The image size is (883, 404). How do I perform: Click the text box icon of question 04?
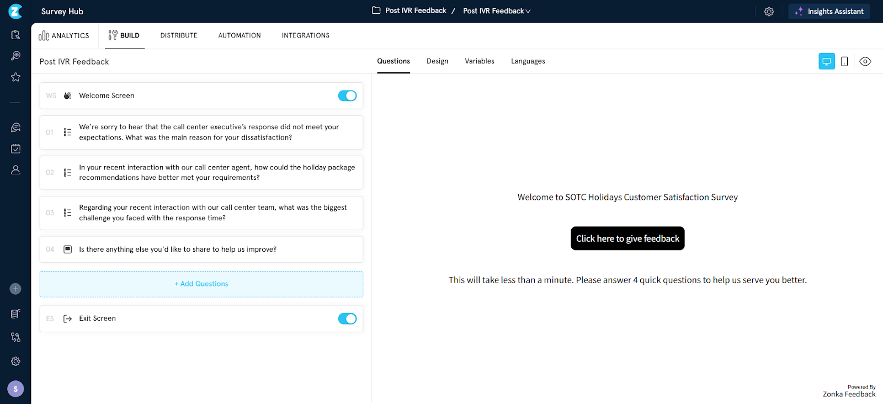click(67, 249)
